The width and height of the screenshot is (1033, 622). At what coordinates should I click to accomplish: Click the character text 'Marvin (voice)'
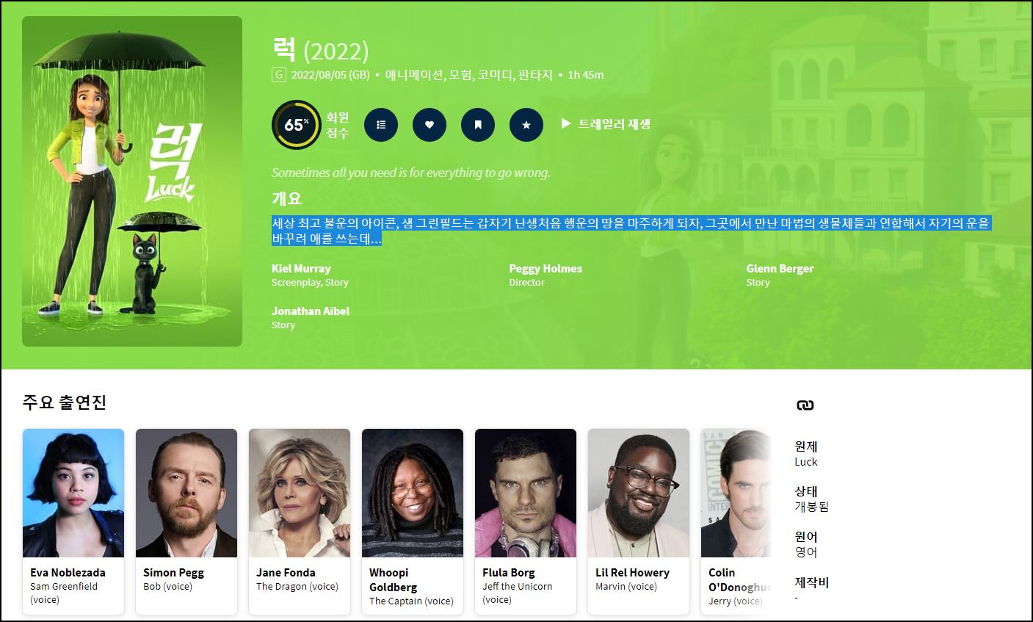626,586
